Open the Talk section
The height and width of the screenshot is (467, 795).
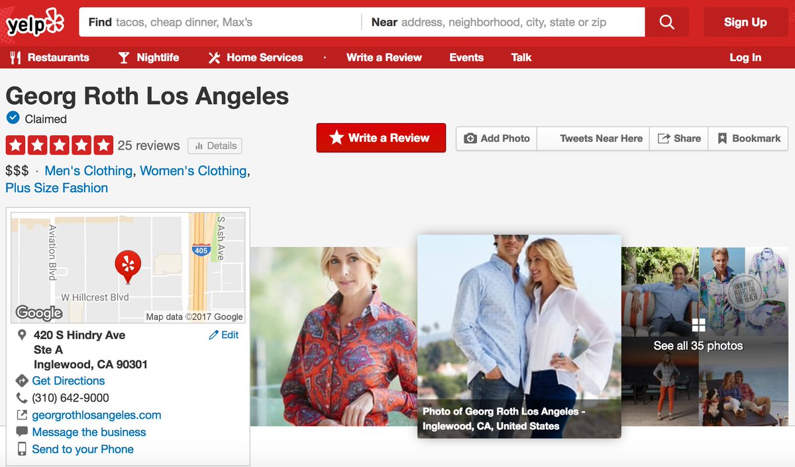pyautogui.click(x=521, y=58)
